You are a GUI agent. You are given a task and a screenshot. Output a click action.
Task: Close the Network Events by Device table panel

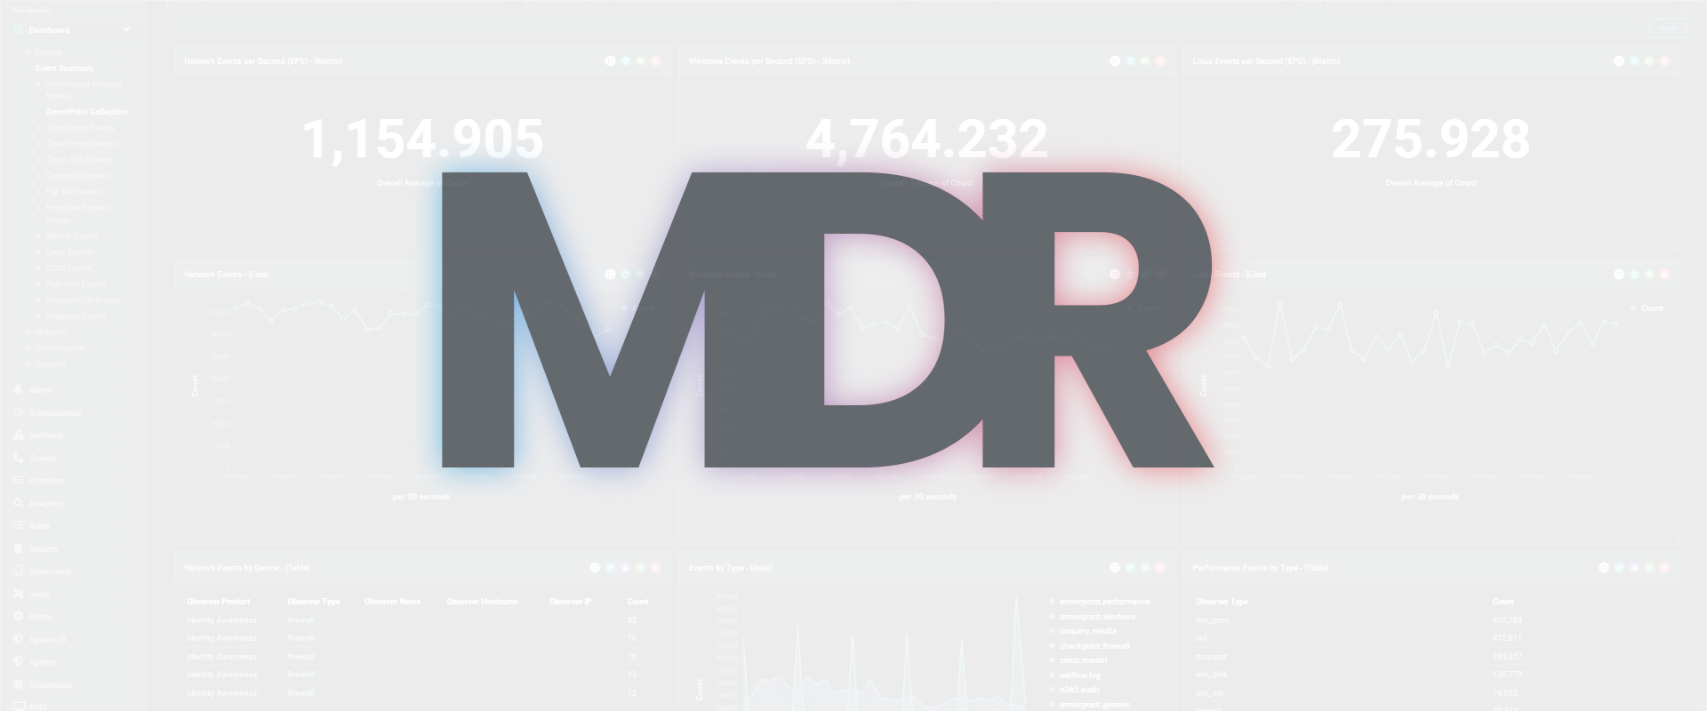point(655,568)
